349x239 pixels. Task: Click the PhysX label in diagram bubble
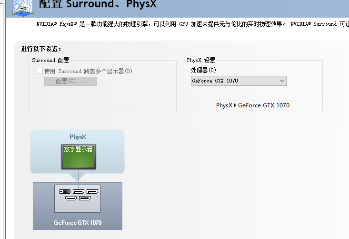78,136
